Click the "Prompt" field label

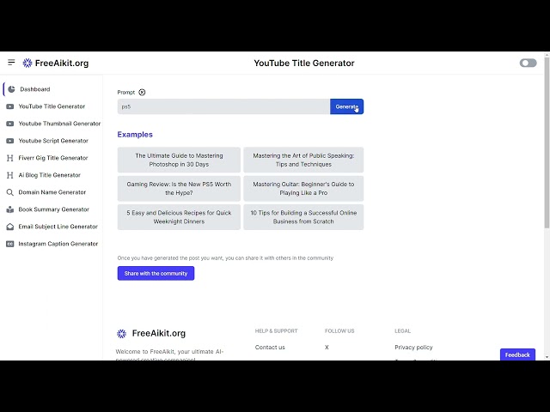[126, 92]
